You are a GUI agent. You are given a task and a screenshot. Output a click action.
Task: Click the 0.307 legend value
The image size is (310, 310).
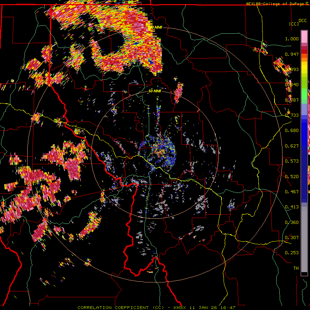(x=292, y=238)
